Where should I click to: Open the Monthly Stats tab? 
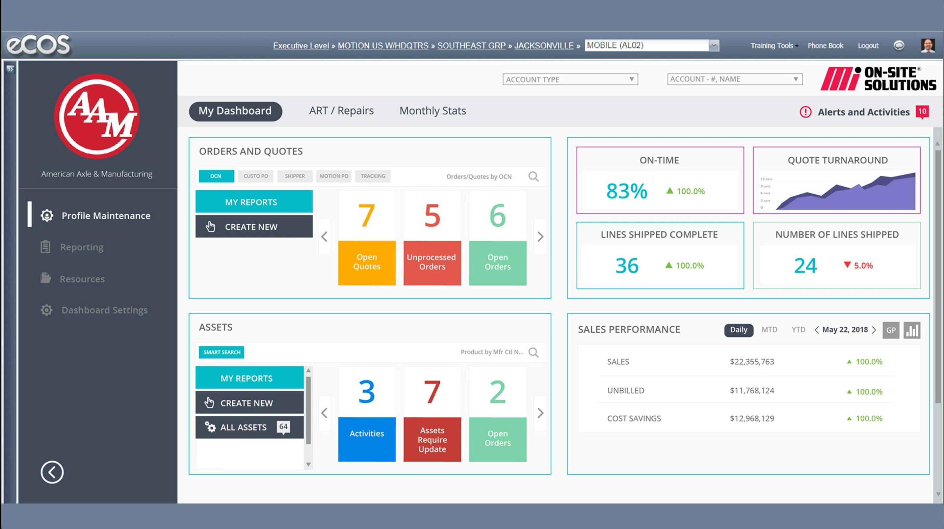click(x=432, y=111)
